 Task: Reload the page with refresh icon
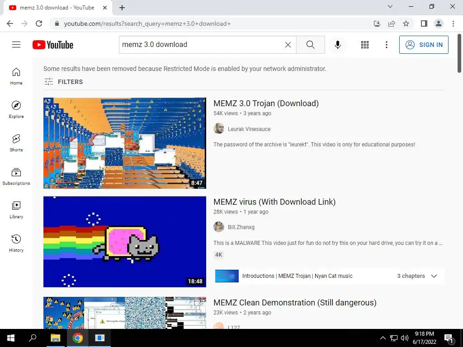pyautogui.click(x=39, y=23)
